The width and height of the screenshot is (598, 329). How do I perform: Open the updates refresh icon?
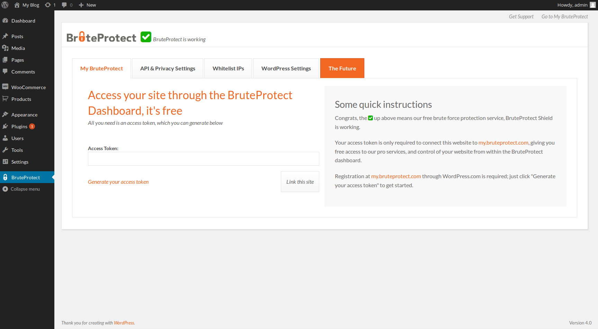pyautogui.click(x=48, y=5)
